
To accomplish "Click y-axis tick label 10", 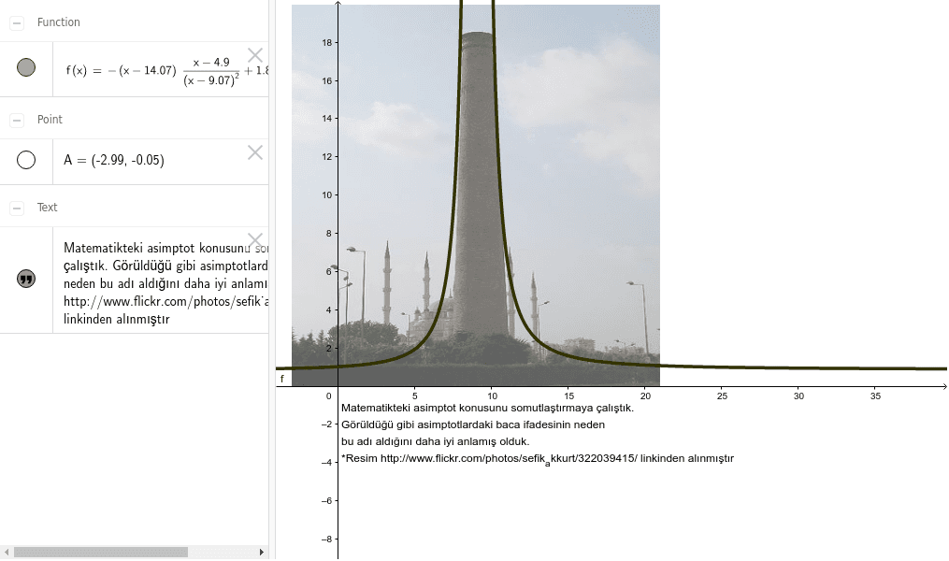I will click(x=327, y=194).
